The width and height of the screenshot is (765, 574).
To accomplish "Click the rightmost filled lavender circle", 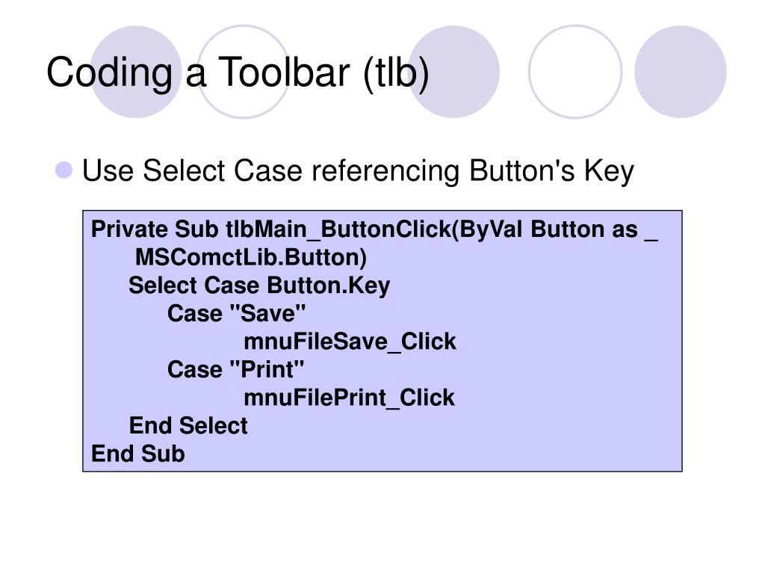I will 680,72.
